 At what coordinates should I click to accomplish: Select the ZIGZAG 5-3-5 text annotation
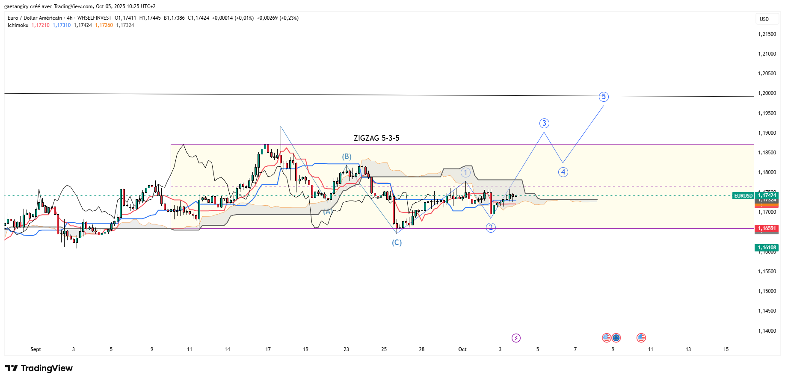point(376,138)
